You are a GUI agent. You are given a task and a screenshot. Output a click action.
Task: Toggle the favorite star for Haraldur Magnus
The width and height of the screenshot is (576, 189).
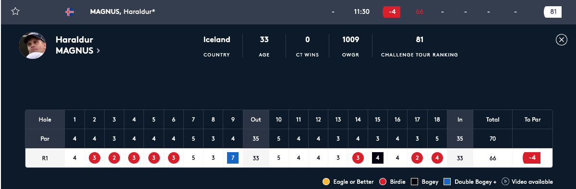[15, 11]
